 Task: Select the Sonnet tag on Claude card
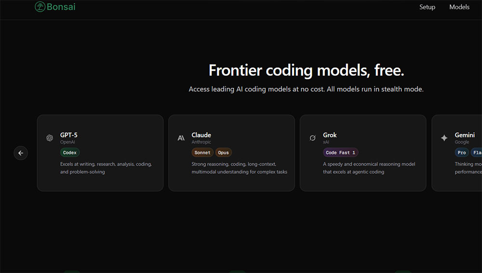(x=202, y=153)
